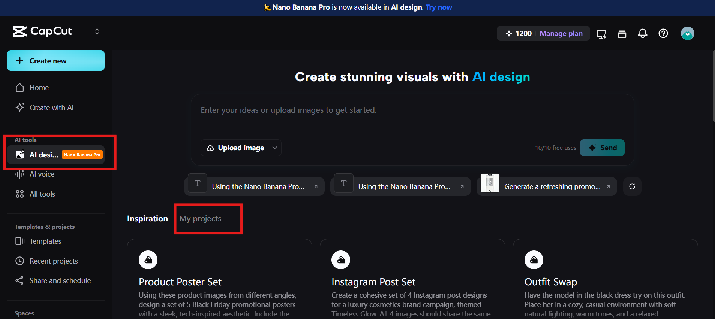Image resolution: width=715 pixels, height=319 pixels.
Task: Open Recent projects
Action: [56, 261]
